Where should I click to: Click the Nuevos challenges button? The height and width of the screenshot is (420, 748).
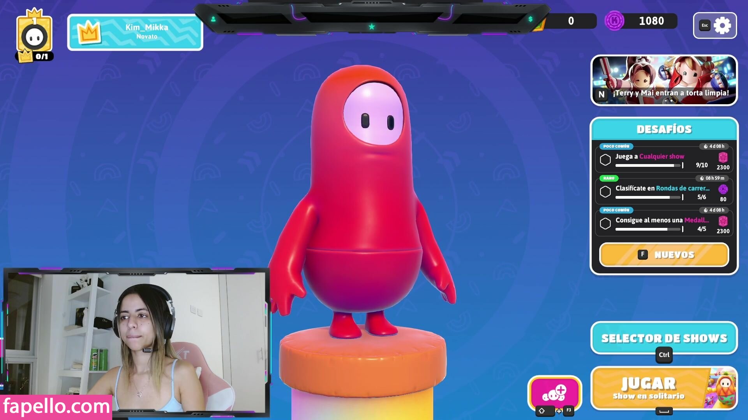664,255
